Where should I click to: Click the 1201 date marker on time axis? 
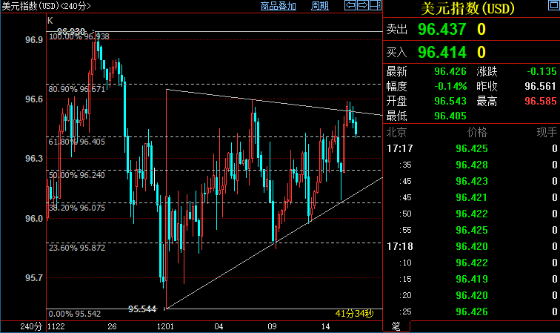(x=165, y=326)
